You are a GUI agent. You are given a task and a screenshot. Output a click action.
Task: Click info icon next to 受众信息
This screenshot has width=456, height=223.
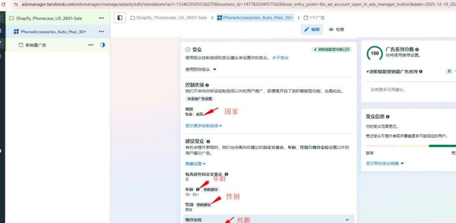click(x=387, y=117)
